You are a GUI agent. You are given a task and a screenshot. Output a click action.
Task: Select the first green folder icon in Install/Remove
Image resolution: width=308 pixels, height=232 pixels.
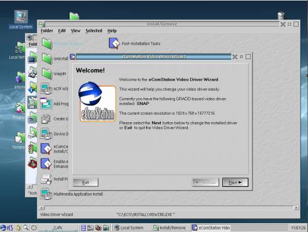[47, 43]
